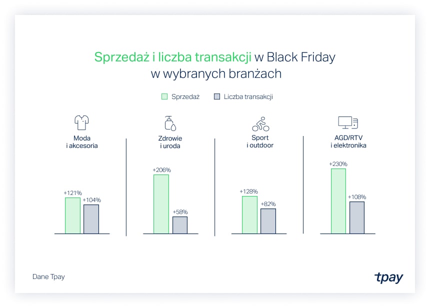Click the soap dispenser health icon
430x308 pixels.
170,123
